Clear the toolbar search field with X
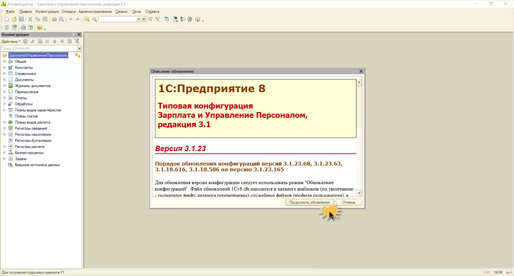This screenshot has width=514, height=276. (144, 19)
